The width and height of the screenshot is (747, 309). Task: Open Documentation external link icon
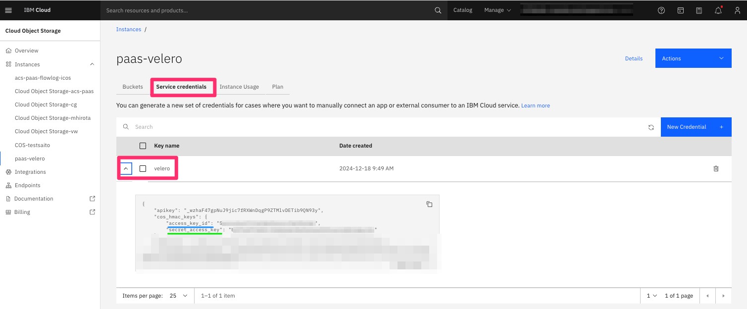92,199
